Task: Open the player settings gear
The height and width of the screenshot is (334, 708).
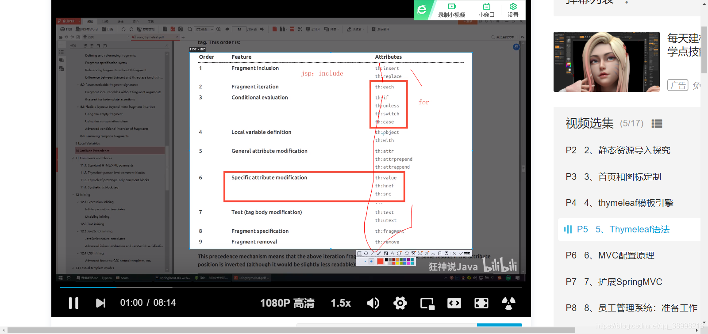Action: point(400,303)
